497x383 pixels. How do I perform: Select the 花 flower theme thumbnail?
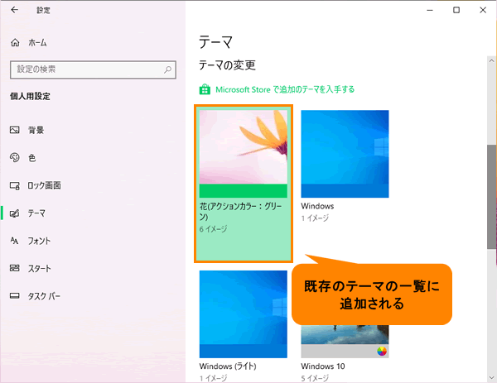pos(243,154)
